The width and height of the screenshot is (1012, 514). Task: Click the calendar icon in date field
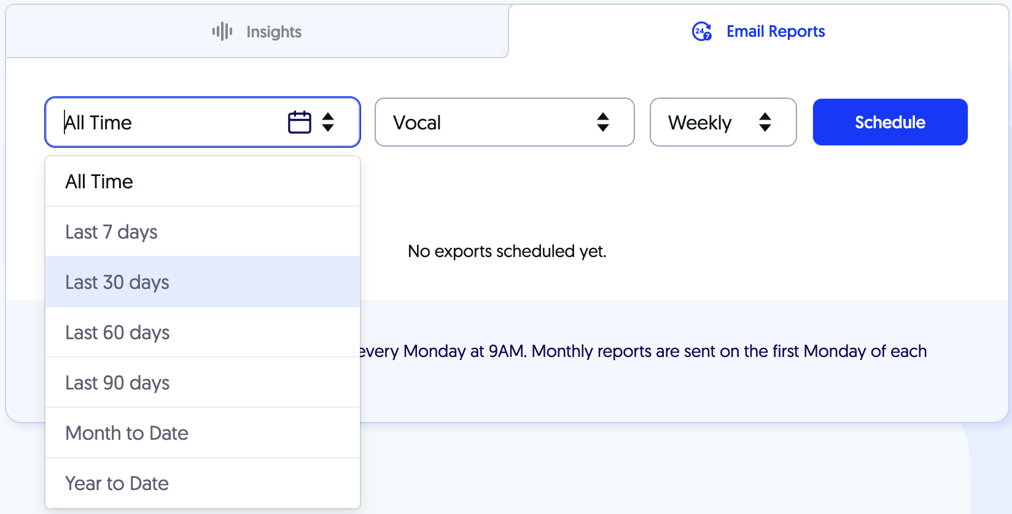300,122
